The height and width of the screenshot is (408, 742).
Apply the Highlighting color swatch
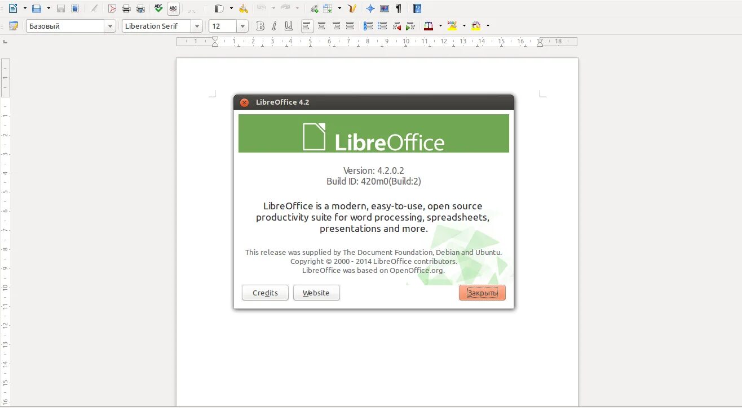pyautogui.click(x=452, y=26)
